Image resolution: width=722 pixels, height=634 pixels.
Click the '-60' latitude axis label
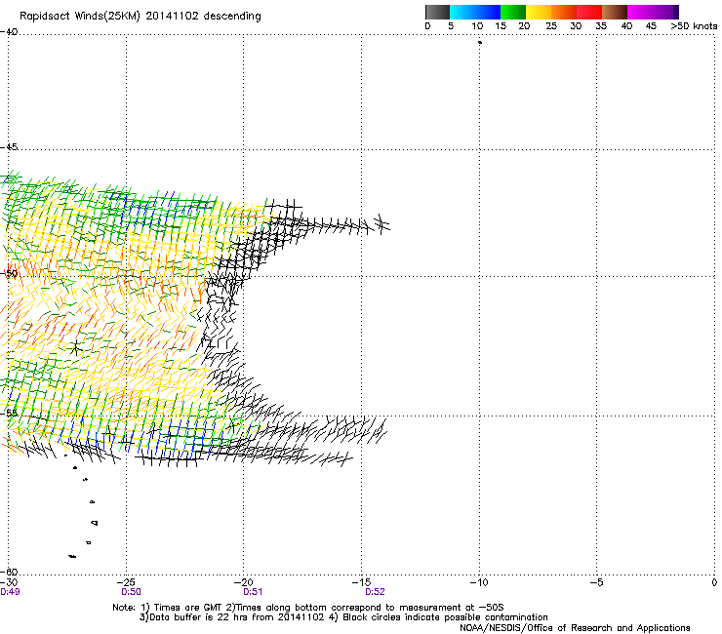9,572
